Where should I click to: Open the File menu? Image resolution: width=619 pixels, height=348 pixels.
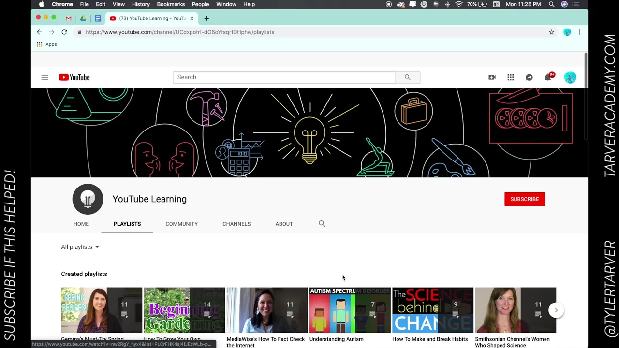pyautogui.click(x=84, y=4)
